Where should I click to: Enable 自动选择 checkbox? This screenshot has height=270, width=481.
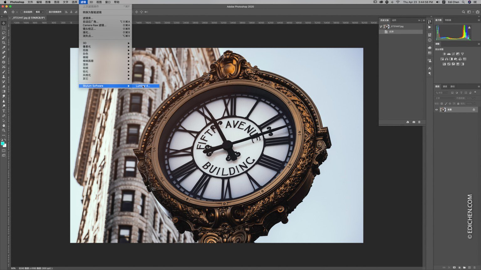coord(22,12)
